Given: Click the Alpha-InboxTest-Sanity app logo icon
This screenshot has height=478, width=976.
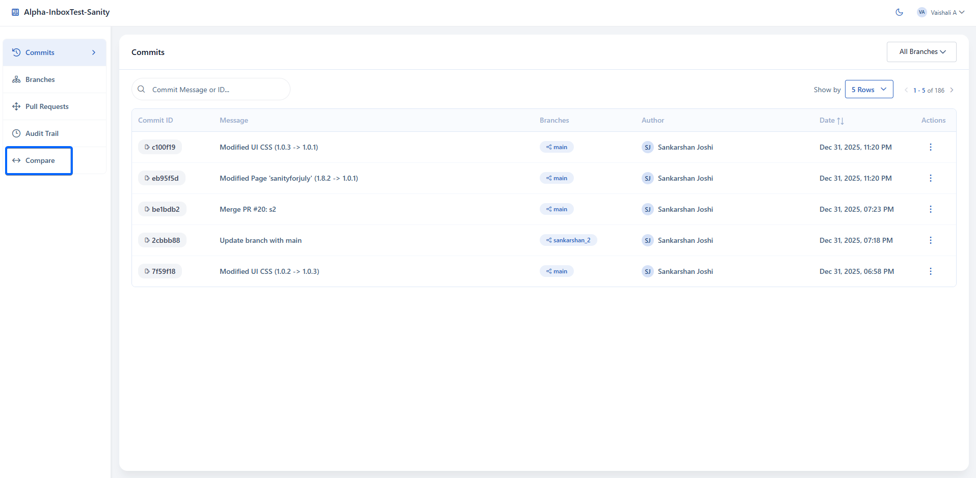Looking at the screenshot, I should (15, 12).
